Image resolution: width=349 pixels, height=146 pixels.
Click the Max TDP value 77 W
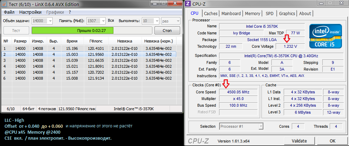click(x=295, y=33)
